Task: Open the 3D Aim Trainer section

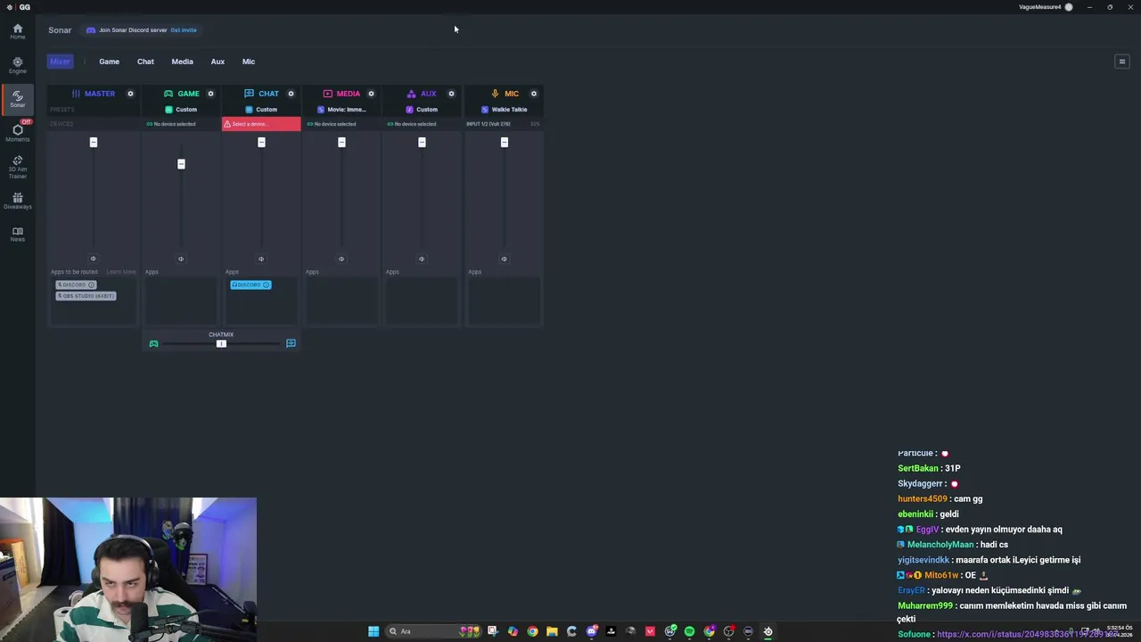Action: (x=17, y=167)
